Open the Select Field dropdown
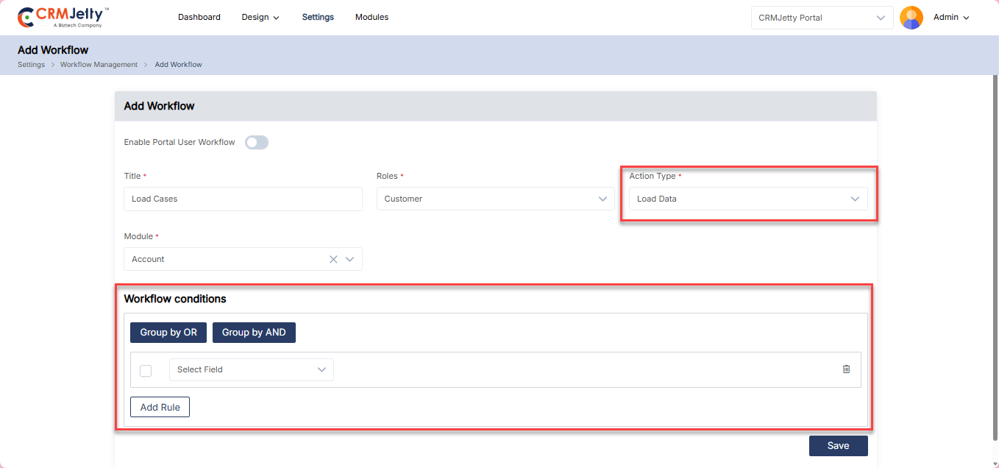This screenshot has height=468, width=999. pyautogui.click(x=251, y=369)
